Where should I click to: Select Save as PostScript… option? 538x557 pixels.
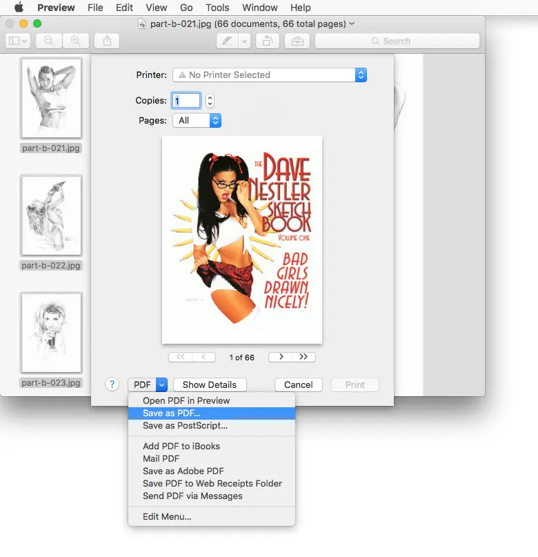[185, 426]
